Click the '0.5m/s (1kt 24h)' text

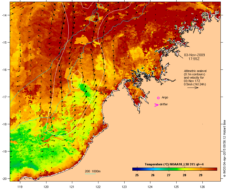click(x=195, y=84)
